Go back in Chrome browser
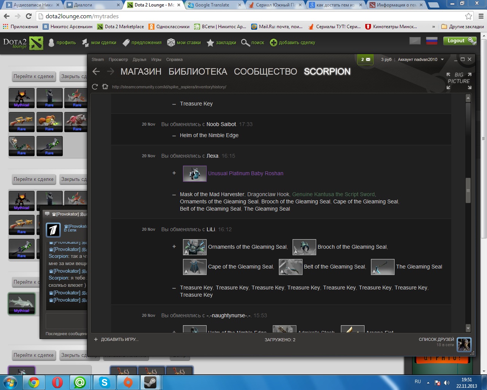Screen dimensions: 487x390 6,16
